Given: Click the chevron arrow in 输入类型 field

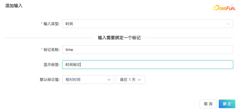Looking at the screenshot, I should point(229,24).
